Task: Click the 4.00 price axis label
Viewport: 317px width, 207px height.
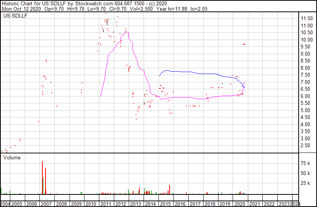Action: pos(305,125)
